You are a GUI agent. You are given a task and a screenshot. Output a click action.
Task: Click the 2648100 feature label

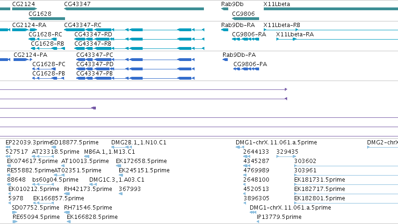tap(256, 180)
